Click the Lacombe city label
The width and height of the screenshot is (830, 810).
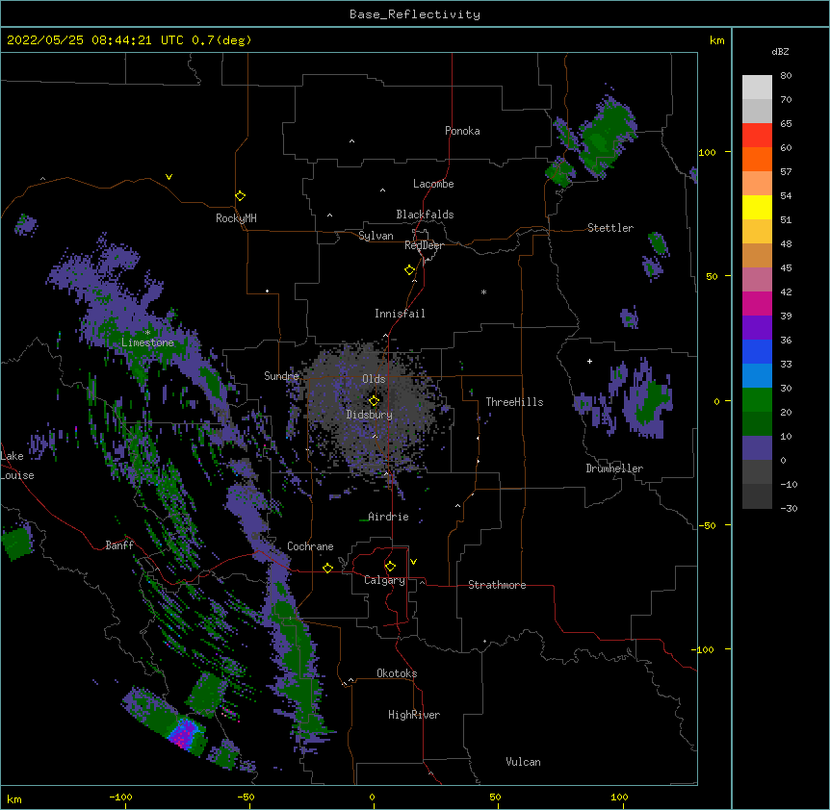click(x=433, y=184)
